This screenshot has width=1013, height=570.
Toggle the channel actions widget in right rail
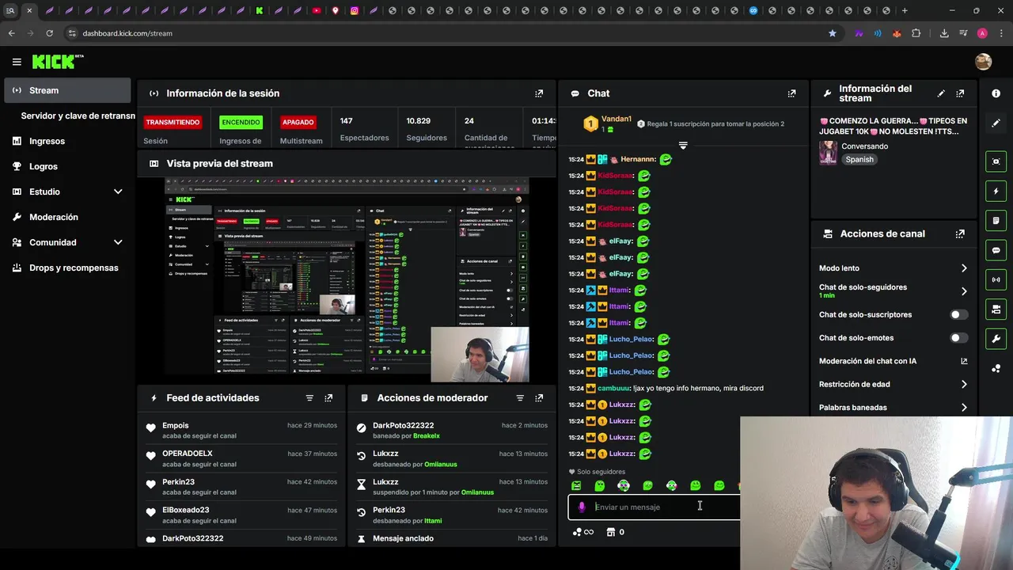point(996,310)
